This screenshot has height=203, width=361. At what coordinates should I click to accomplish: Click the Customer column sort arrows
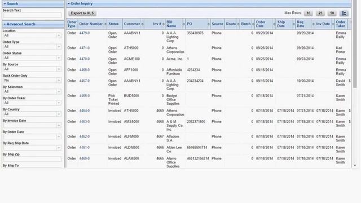(142, 24)
